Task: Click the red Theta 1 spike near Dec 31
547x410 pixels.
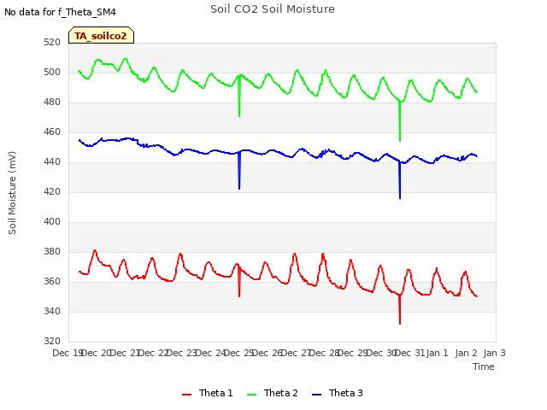Action: 400,310
